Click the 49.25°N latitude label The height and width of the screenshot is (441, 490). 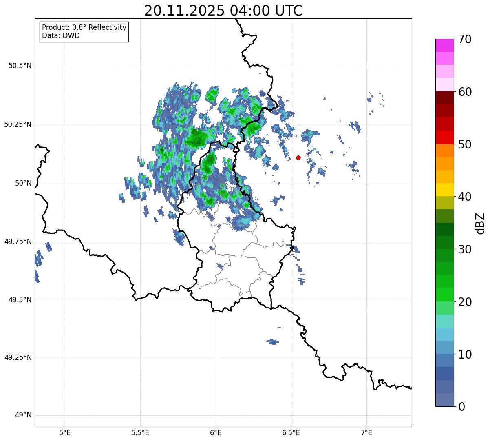coord(18,357)
